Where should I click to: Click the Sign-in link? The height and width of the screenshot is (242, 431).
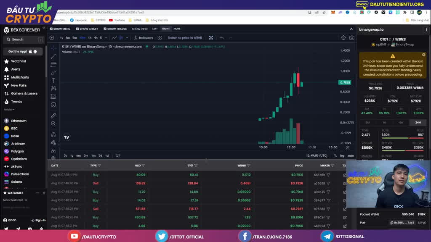(39, 220)
